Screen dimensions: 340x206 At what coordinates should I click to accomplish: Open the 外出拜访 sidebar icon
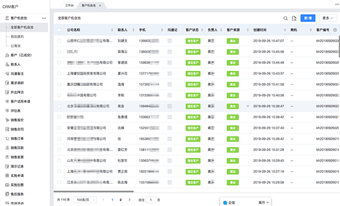[x=7, y=92]
